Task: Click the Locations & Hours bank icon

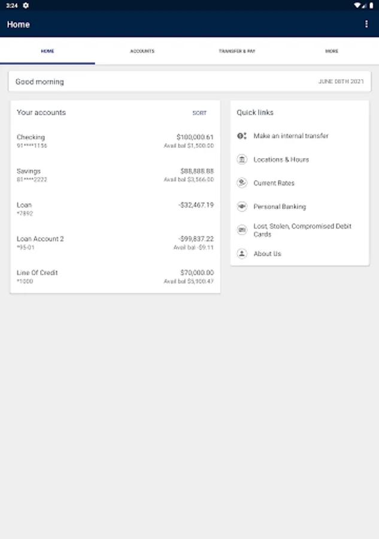Action: 242,159
